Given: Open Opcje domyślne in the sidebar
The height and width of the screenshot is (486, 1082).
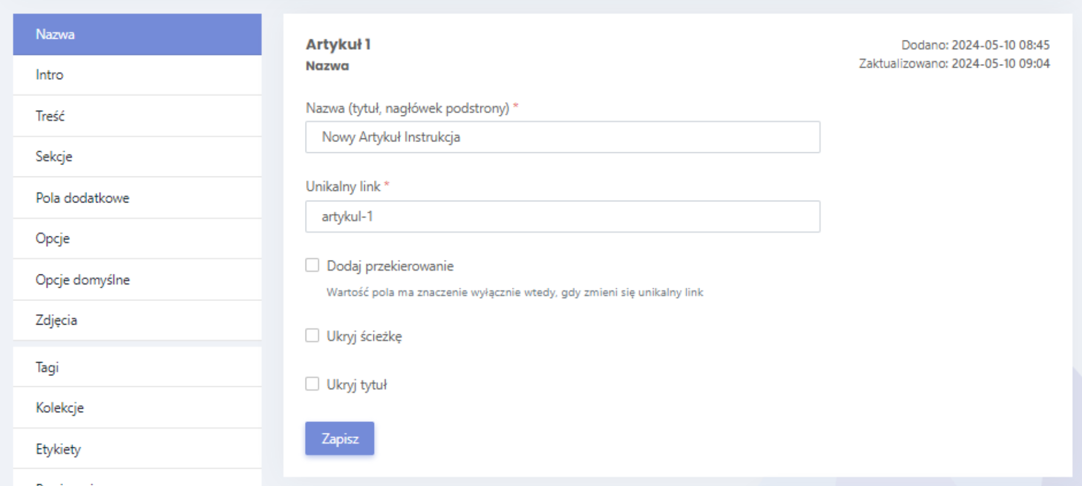Looking at the screenshot, I should [137, 280].
